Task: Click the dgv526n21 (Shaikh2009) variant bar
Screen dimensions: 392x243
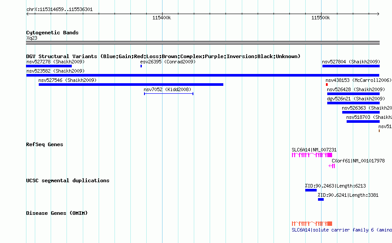Action: point(354,103)
